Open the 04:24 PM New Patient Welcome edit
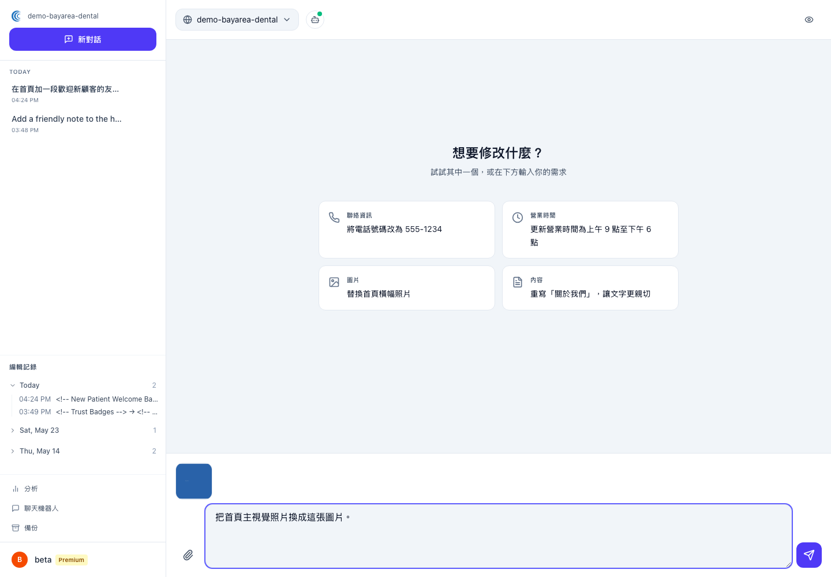The height and width of the screenshot is (577, 831). pos(88,399)
